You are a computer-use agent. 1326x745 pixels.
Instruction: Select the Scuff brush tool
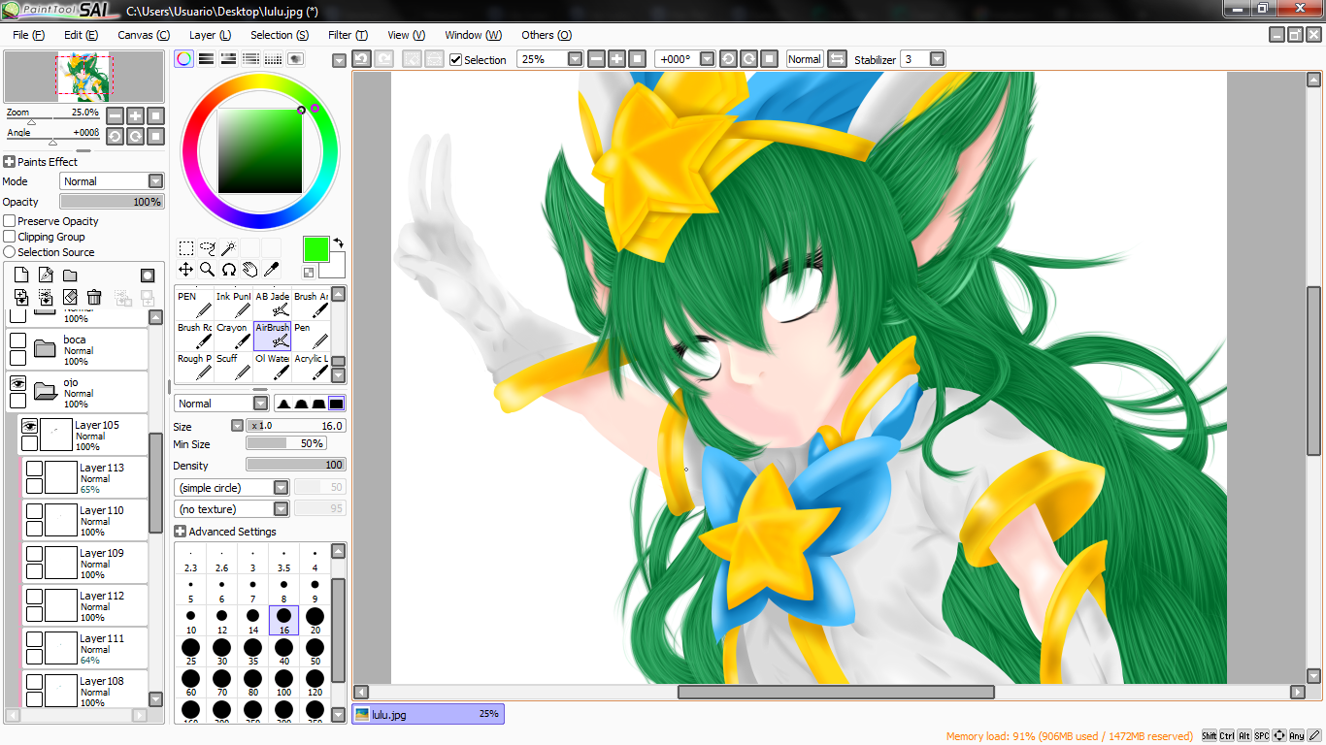pos(233,367)
